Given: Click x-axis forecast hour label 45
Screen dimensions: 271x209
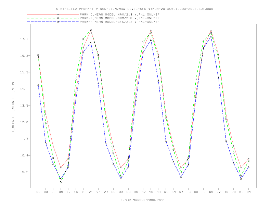Looking at the screenshot, I should point(151,192).
